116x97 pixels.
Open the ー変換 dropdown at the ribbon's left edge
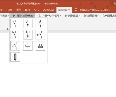pyautogui.click(x=4, y=16)
